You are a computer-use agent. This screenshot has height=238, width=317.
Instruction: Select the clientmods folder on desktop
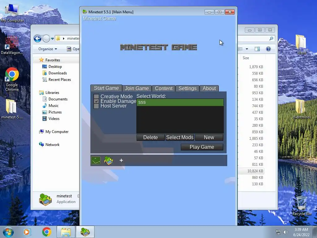302,109
